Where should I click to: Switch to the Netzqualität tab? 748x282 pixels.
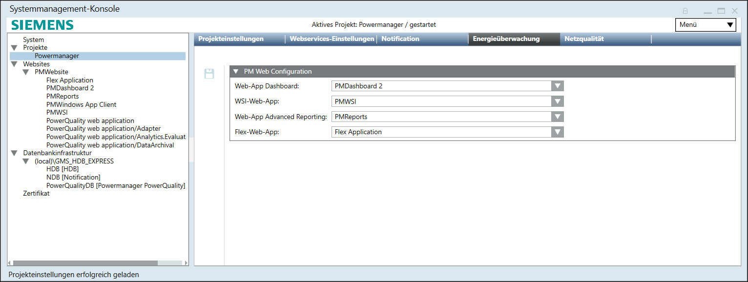pos(584,39)
